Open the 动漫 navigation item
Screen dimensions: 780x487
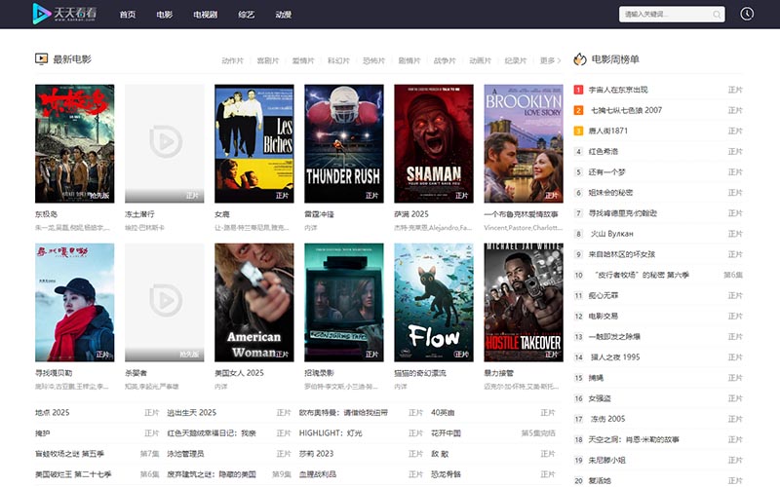coord(283,15)
